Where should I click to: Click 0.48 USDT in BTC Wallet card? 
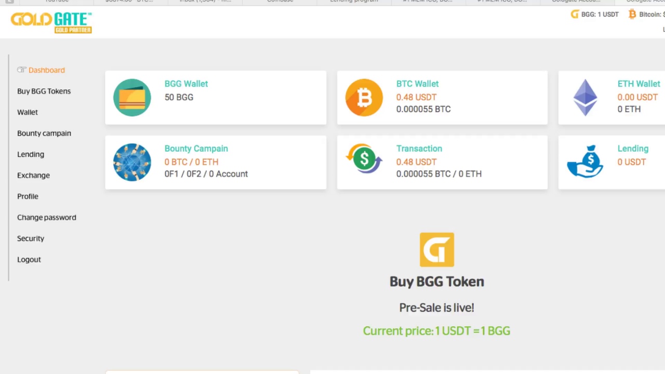click(416, 97)
